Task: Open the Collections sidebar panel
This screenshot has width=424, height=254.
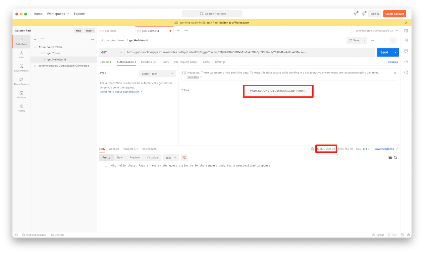Action: (21, 41)
